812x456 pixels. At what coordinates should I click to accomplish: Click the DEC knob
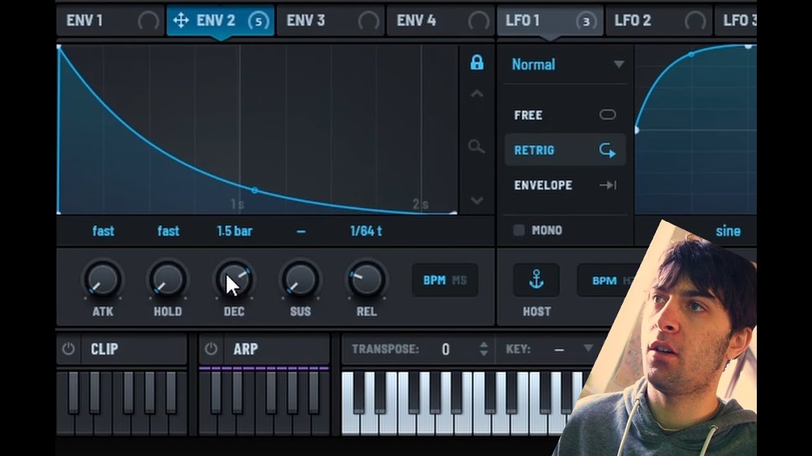[x=233, y=279]
